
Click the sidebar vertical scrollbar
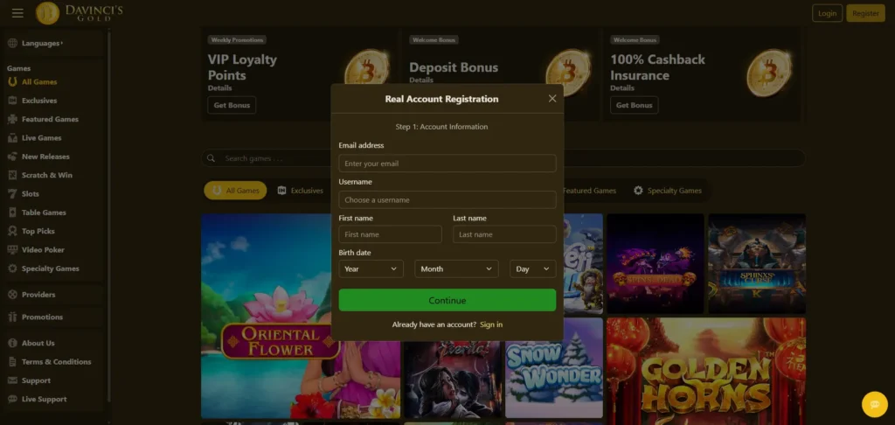(x=109, y=217)
